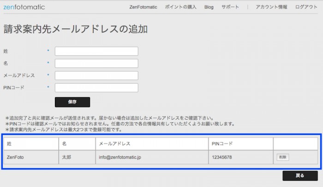Click the zenfotomatic logo

tap(24, 7)
